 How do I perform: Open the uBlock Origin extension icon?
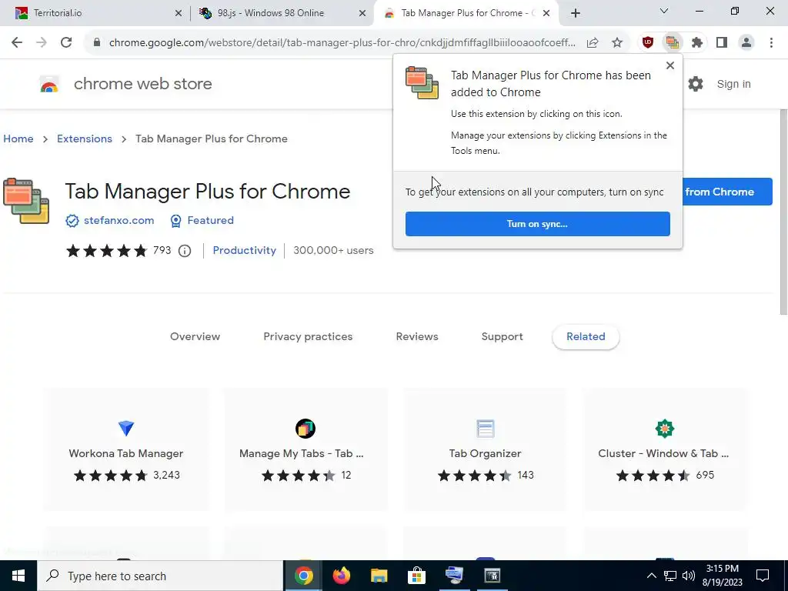[x=648, y=43]
